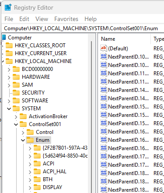This screenshot has height=193, width=164.
Task: Open the File menu
Action: [9, 19]
